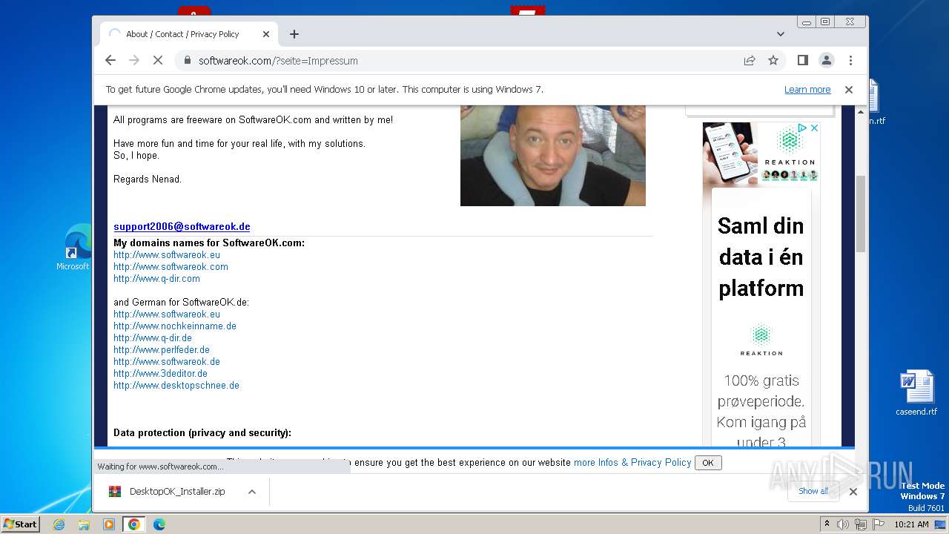Open http://www.perlfeder.de link
This screenshot has height=534, width=949.
tap(162, 350)
